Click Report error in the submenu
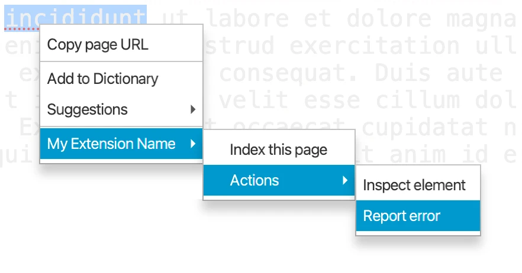This screenshot has height=273, width=522. coord(402,216)
